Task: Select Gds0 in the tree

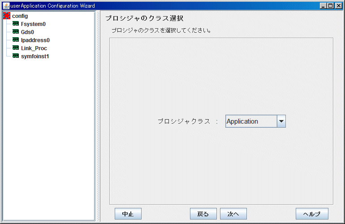Action: click(x=27, y=32)
